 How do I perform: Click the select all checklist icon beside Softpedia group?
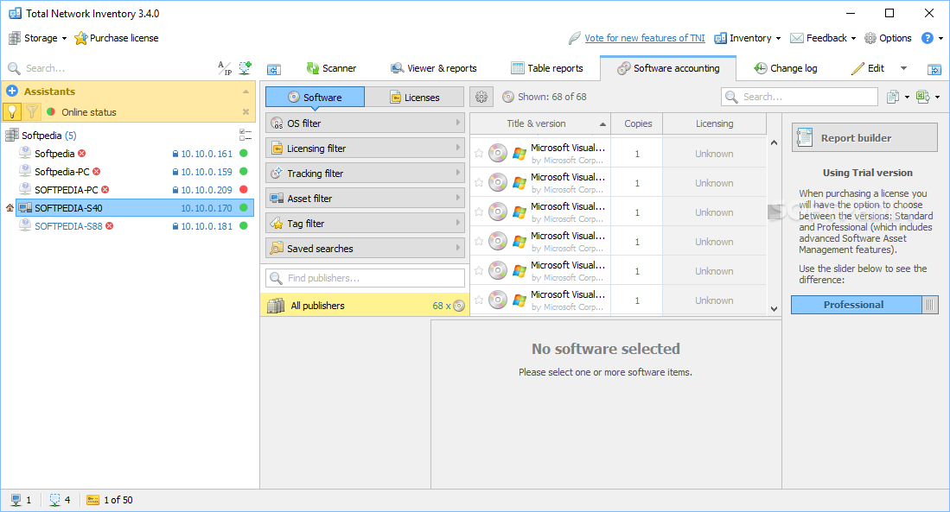click(x=245, y=135)
